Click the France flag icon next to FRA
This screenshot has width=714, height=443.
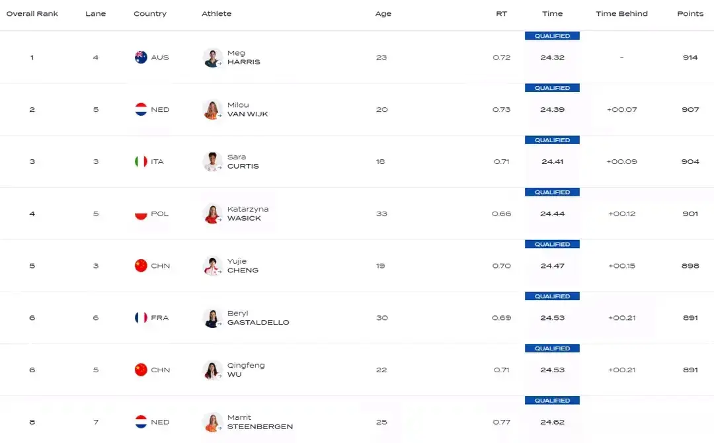pos(141,318)
